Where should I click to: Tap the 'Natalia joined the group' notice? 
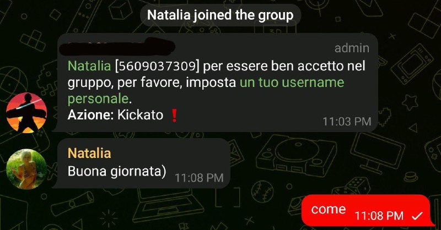coord(220,15)
